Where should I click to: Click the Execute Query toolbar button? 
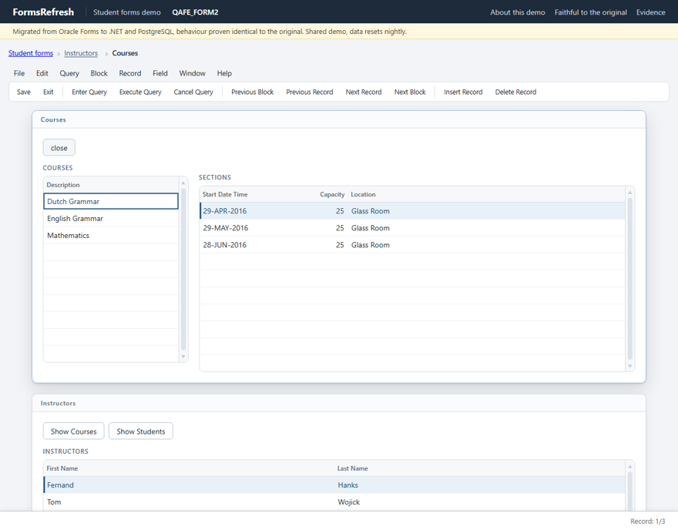point(140,92)
